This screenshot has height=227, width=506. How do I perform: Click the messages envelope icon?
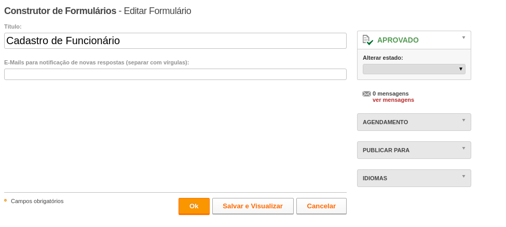click(366, 94)
